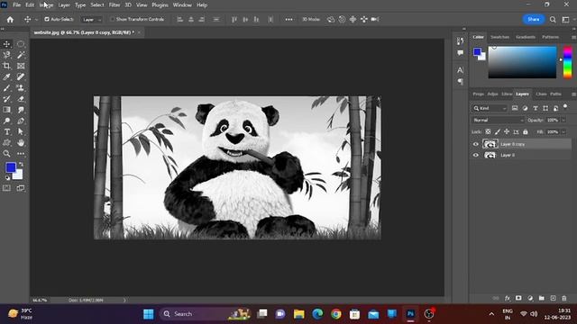This screenshot has width=577, height=324.
Task: Select the Eraser tool
Action: pyautogui.click(x=21, y=99)
